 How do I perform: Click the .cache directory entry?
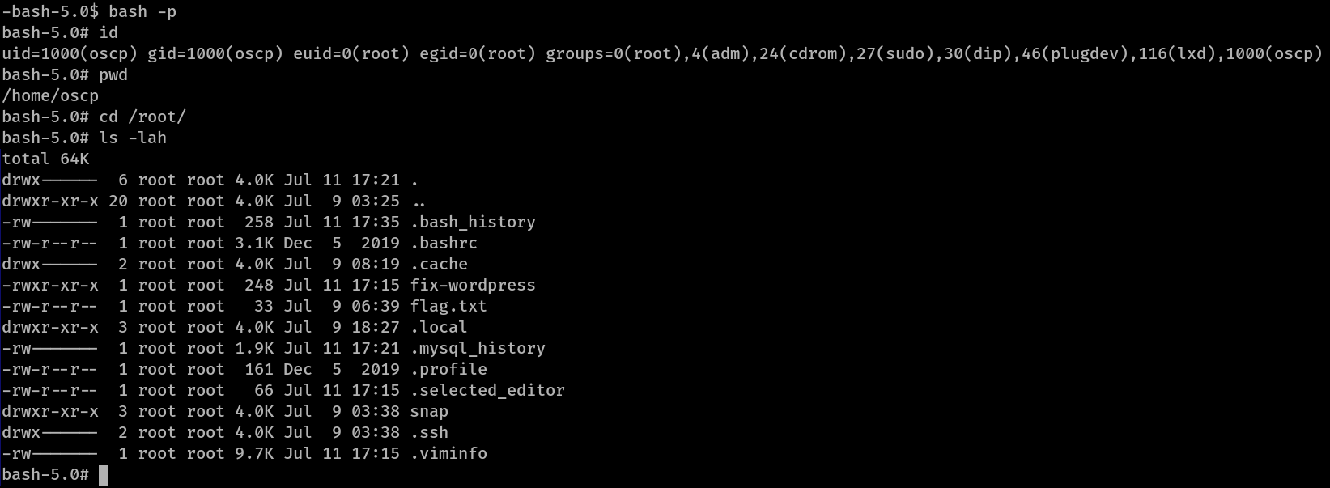pyautogui.click(x=439, y=265)
